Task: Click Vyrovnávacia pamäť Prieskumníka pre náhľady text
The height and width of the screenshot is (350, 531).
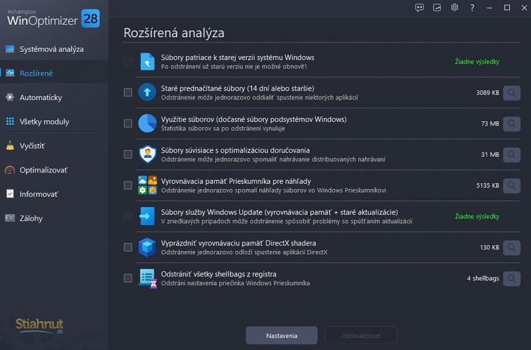Action: tap(236, 181)
